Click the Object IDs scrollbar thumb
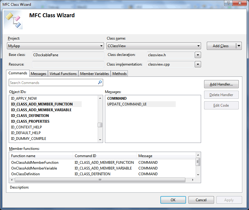Screen dimensions: 249x210 tap(100, 125)
